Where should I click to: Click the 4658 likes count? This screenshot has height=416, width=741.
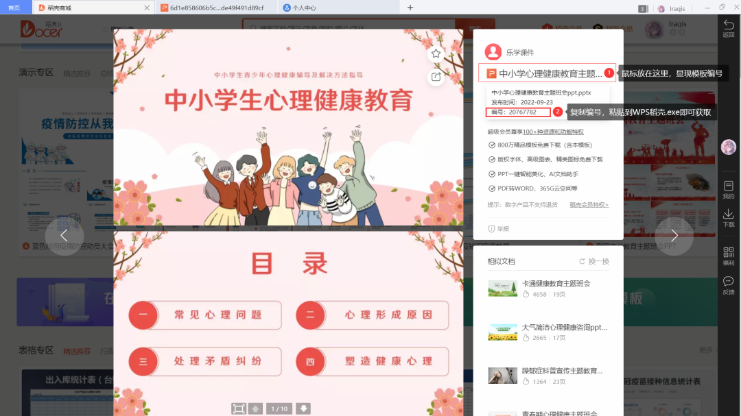pos(539,294)
